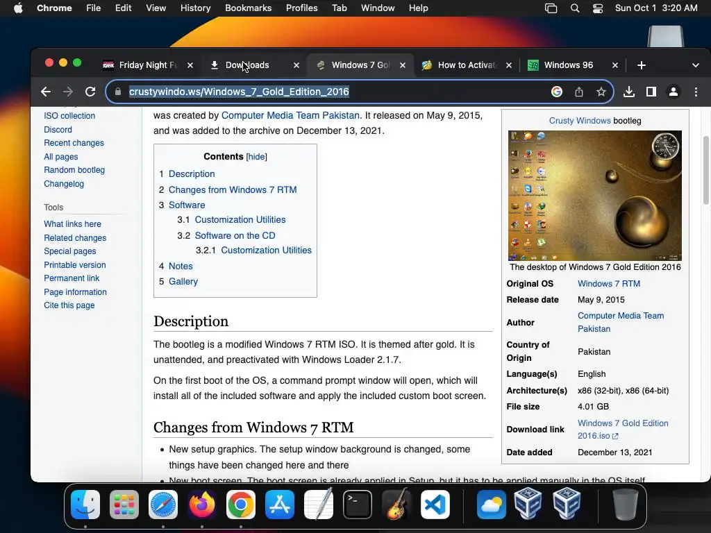Reload the current page

[90, 92]
